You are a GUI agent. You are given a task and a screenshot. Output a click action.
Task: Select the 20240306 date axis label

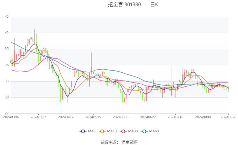[x=11, y=117]
